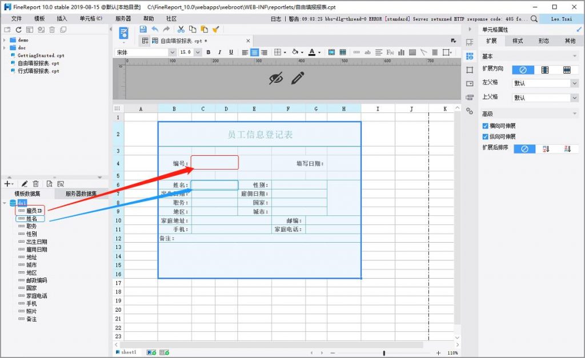Switch to the 样式 tab
The width and height of the screenshot is (585, 358).
(x=518, y=41)
